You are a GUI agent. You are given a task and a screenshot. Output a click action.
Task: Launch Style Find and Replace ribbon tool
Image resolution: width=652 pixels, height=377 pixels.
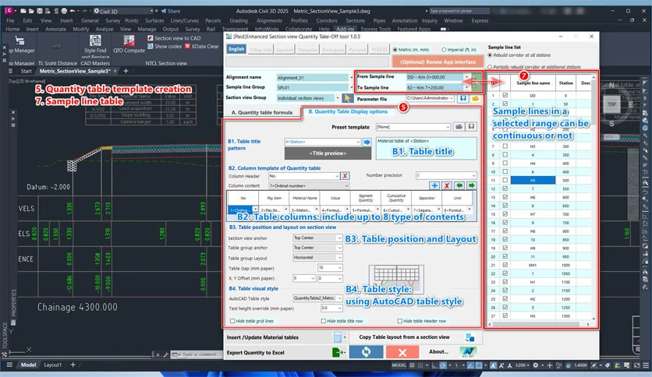pos(95,46)
